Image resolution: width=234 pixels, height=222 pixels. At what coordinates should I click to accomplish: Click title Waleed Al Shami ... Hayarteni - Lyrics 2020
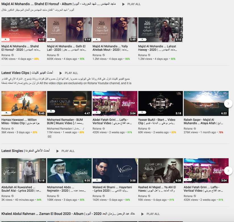coord(112,189)
